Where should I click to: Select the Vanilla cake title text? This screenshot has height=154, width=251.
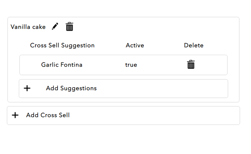pyautogui.click(x=28, y=27)
